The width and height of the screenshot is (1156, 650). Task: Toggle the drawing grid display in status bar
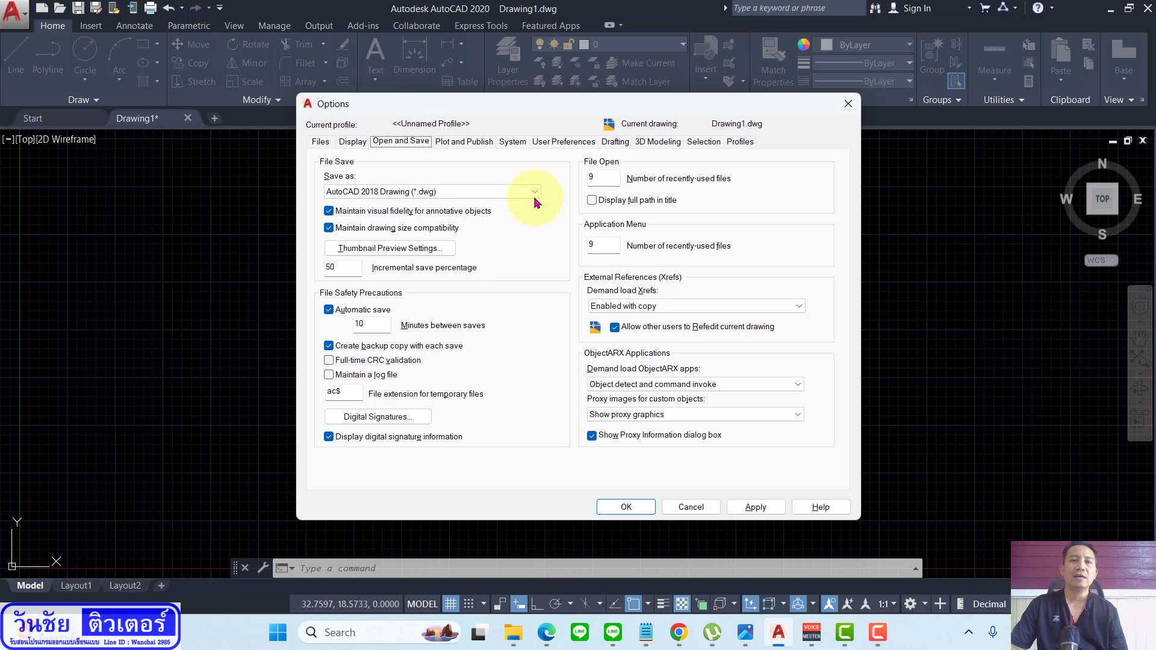tap(450, 604)
